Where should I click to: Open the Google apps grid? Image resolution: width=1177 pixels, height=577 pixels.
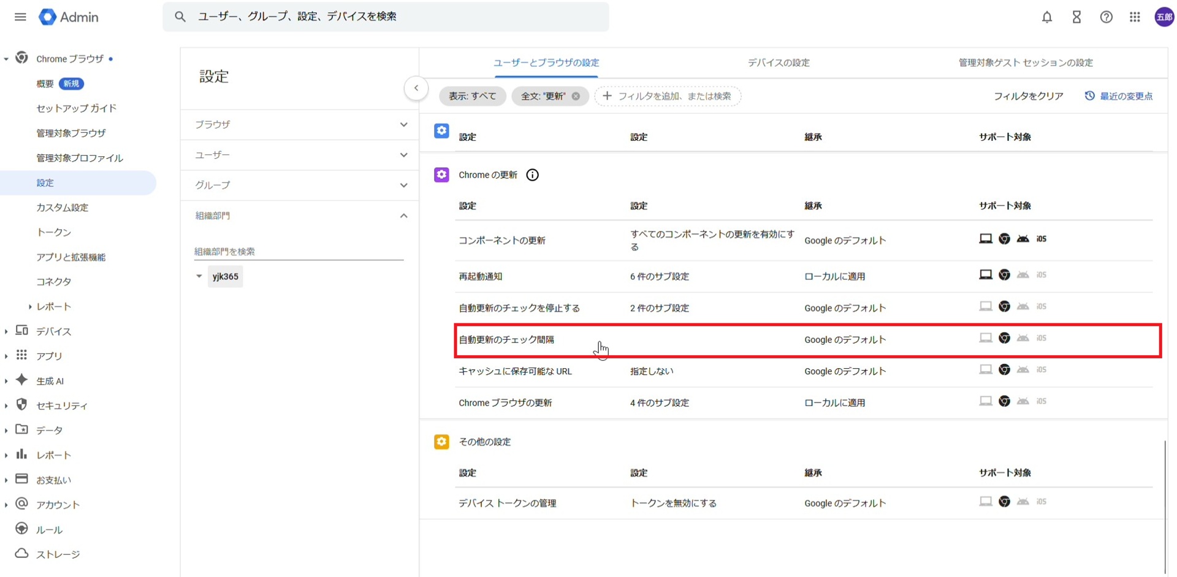[x=1135, y=17]
